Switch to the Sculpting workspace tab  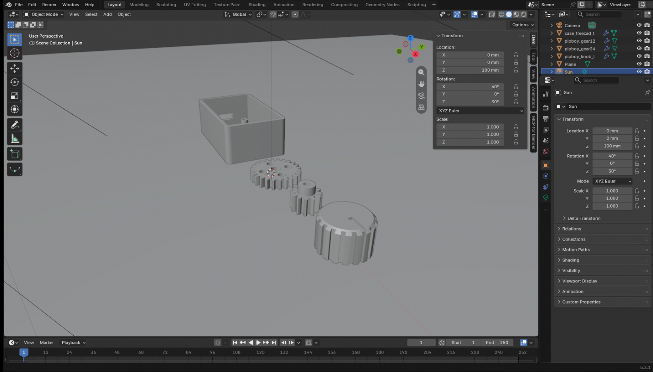click(x=166, y=5)
